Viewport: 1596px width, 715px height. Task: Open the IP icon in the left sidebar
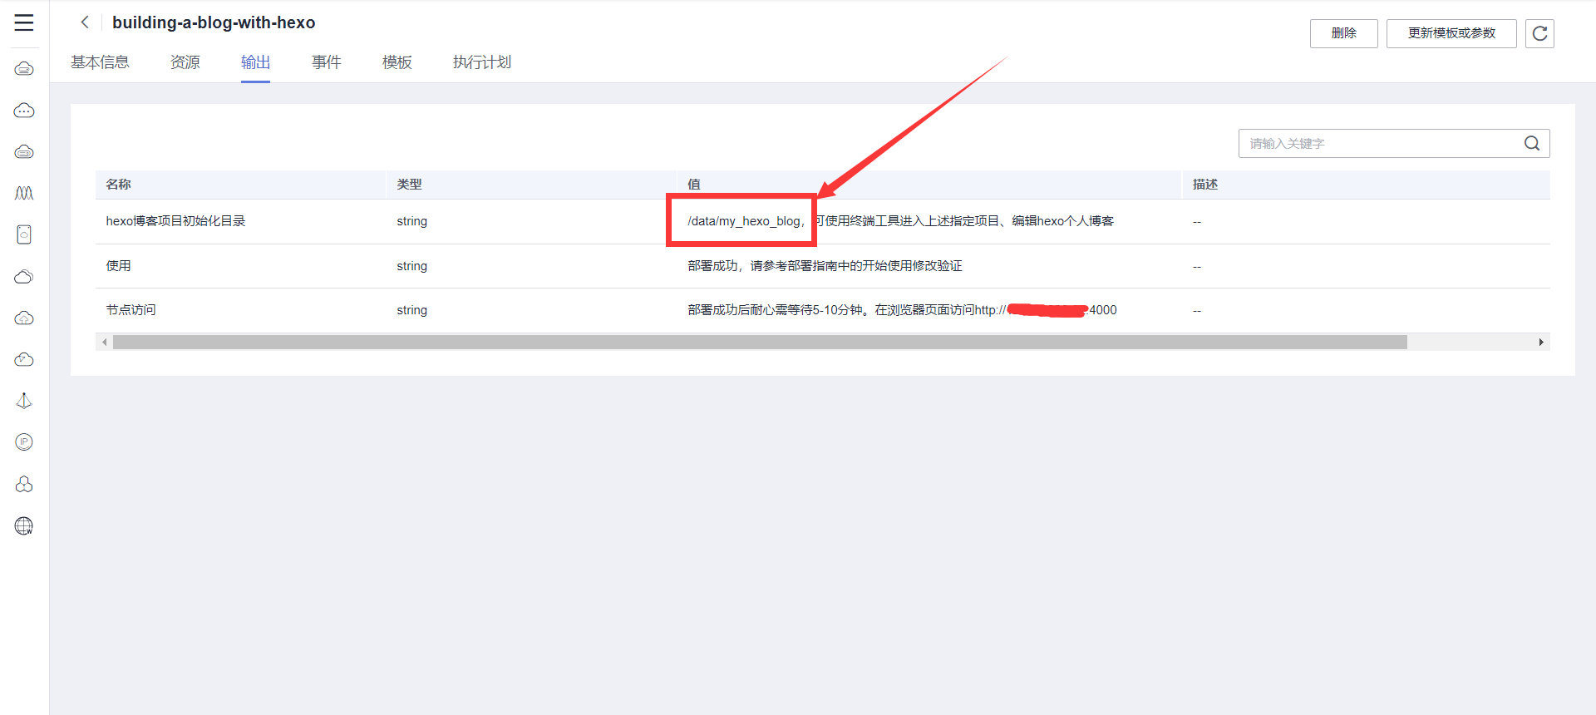tap(24, 442)
